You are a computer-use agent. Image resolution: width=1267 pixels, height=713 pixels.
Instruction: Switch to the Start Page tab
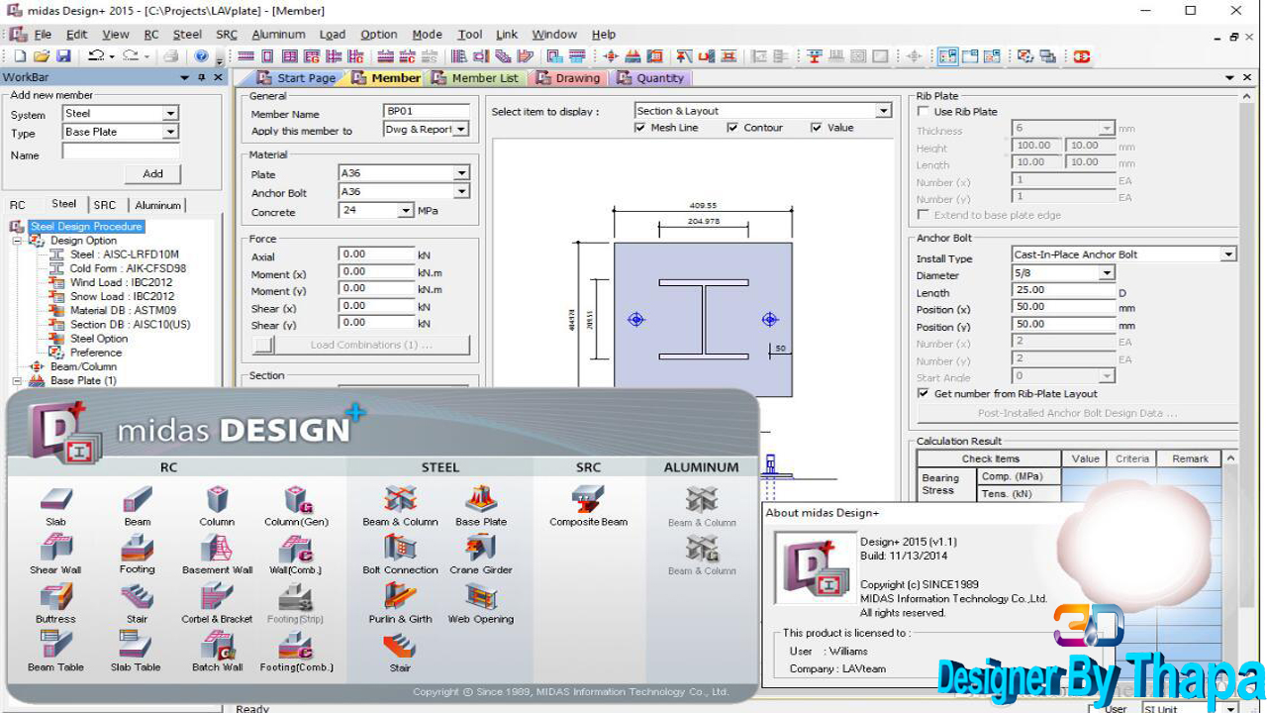[x=297, y=78]
